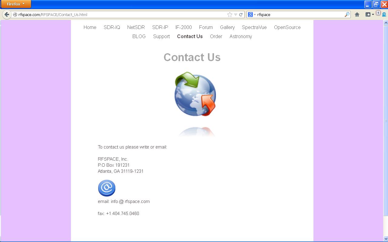This screenshot has height=242, width=388.
Task: Close the Firefox window
Action: 384,4
